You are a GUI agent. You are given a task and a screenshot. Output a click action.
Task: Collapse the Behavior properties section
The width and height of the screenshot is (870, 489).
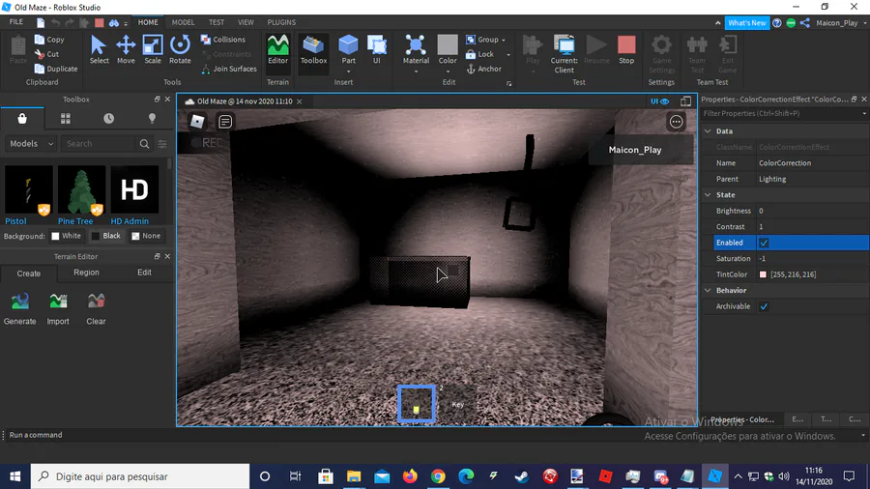point(708,291)
